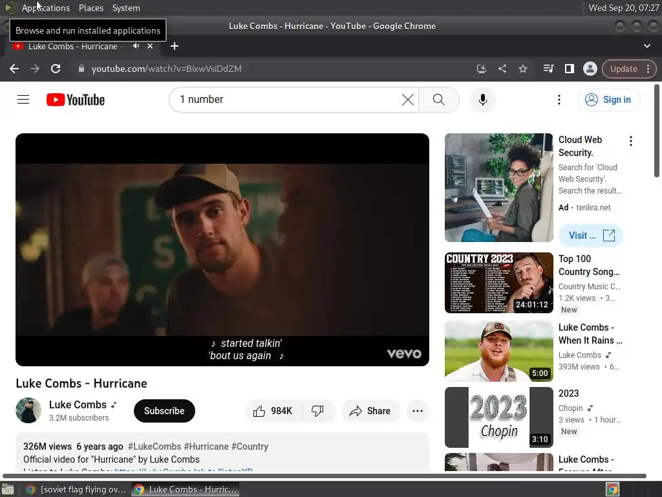The height and width of the screenshot is (497, 662).
Task: Start voice search with microphone icon
Action: pos(482,100)
